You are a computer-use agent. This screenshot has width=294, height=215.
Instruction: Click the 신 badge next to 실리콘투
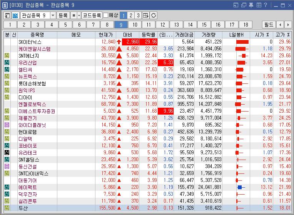tap(7, 201)
